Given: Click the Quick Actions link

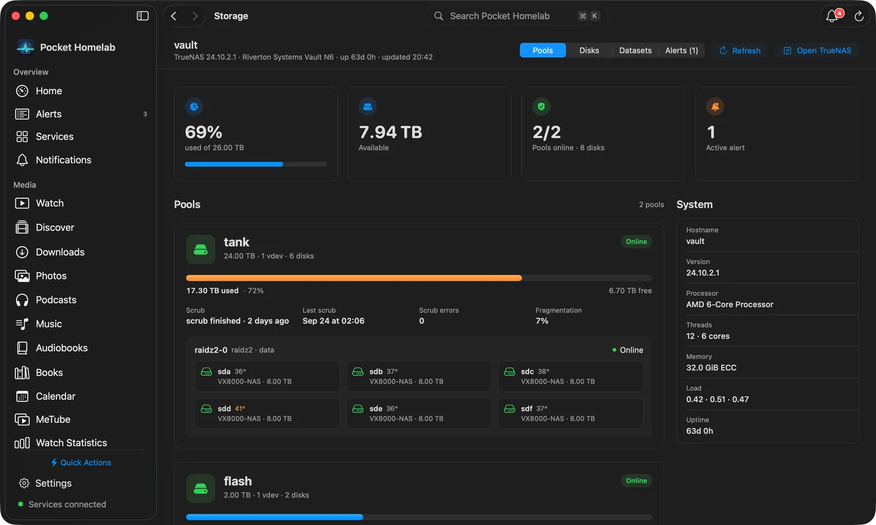Looking at the screenshot, I should click(80, 463).
